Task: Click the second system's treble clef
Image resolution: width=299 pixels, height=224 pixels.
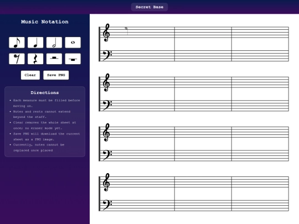Action: (x=106, y=82)
